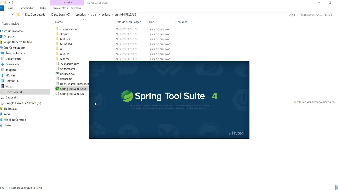Viewport: 338px width, 190px height.
Task: Select Sérgio Roberto Delfino in sidebar
Action: click(x=18, y=42)
